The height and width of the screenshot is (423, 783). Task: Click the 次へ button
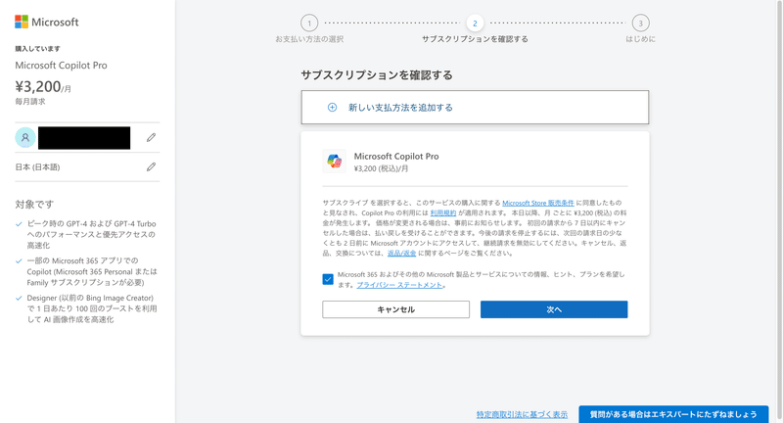(554, 309)
